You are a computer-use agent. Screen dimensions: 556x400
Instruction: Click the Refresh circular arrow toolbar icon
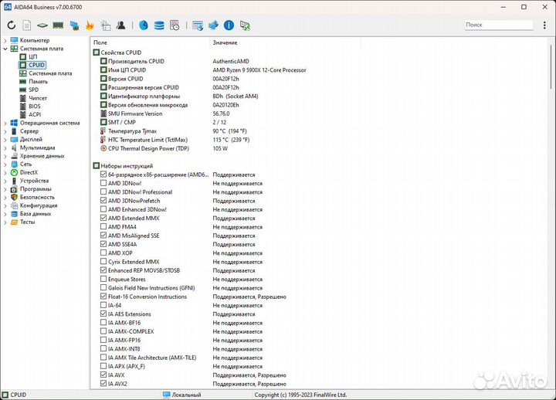pyautogui.click(x=12, y=25)
